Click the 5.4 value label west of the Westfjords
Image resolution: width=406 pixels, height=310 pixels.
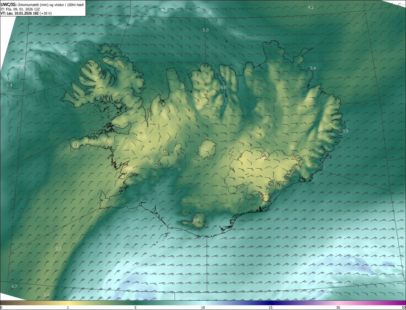[9, 85]
